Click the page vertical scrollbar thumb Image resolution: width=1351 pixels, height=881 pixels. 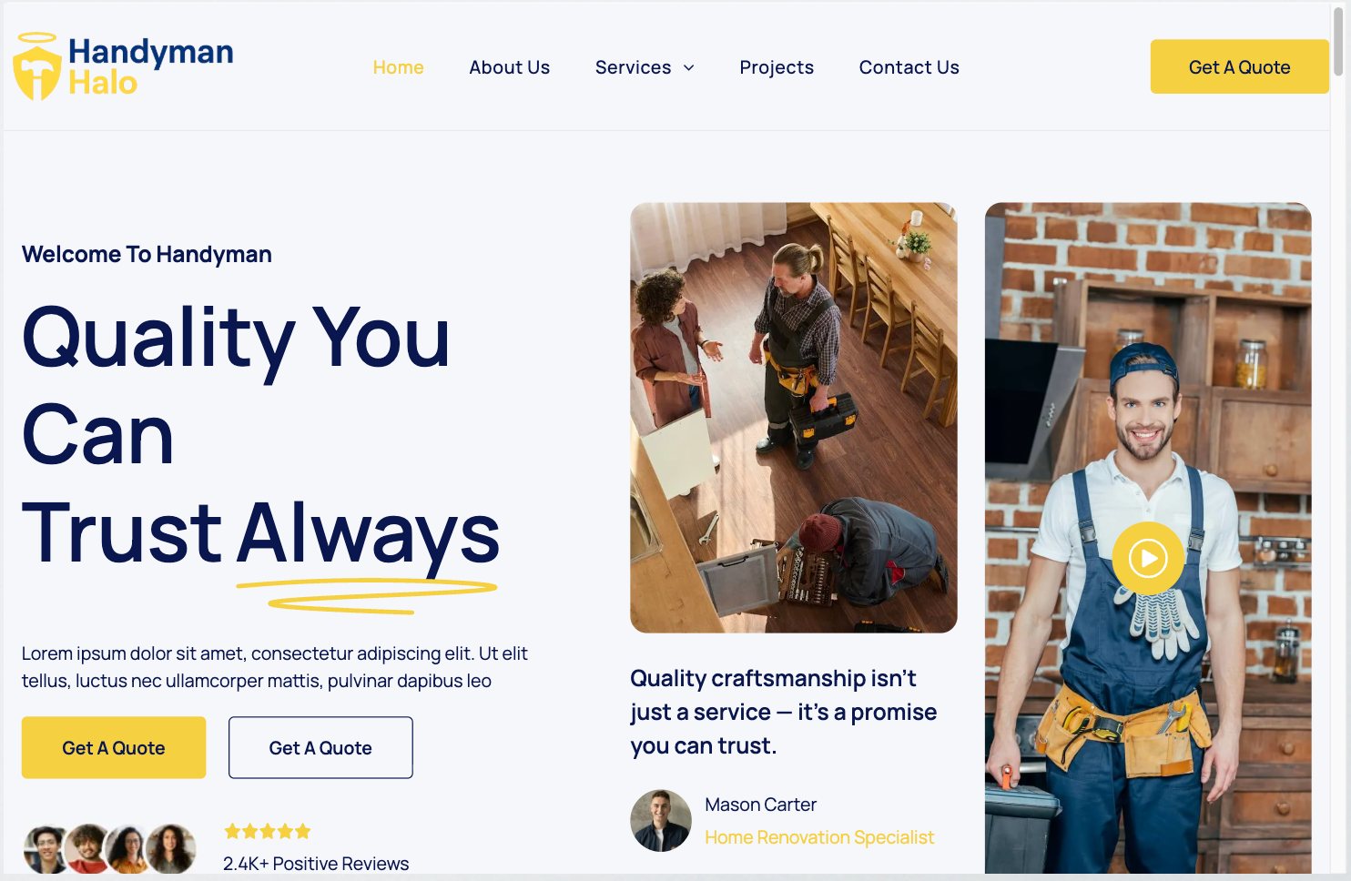click(x=1338, y=40)
